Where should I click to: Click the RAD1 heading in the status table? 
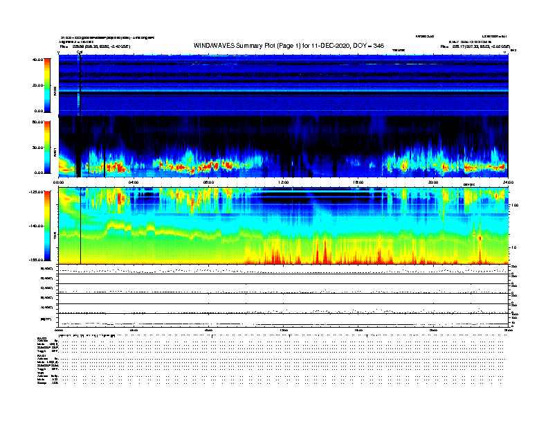(x=42, y=355)
